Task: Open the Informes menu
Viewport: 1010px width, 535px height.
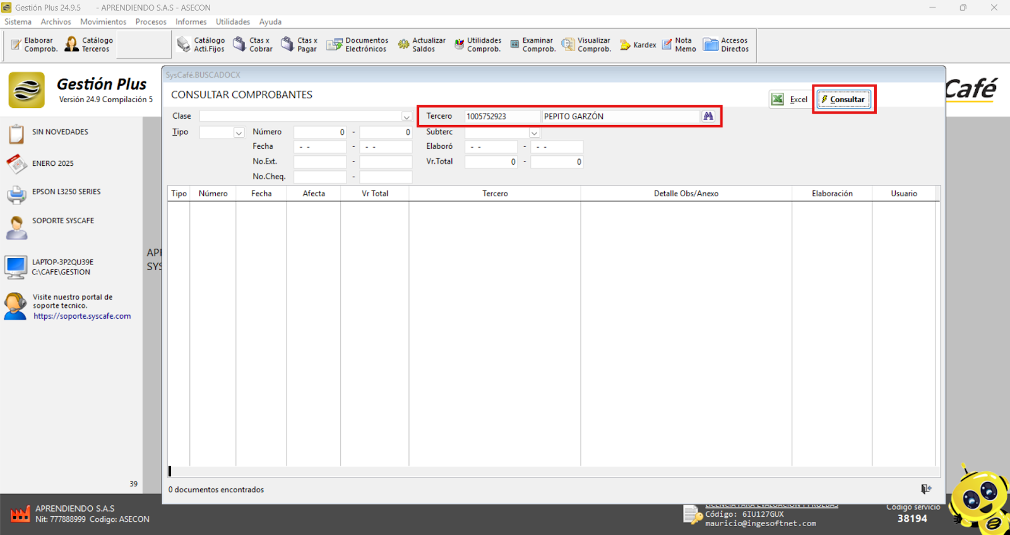Action: coord(191,21)
